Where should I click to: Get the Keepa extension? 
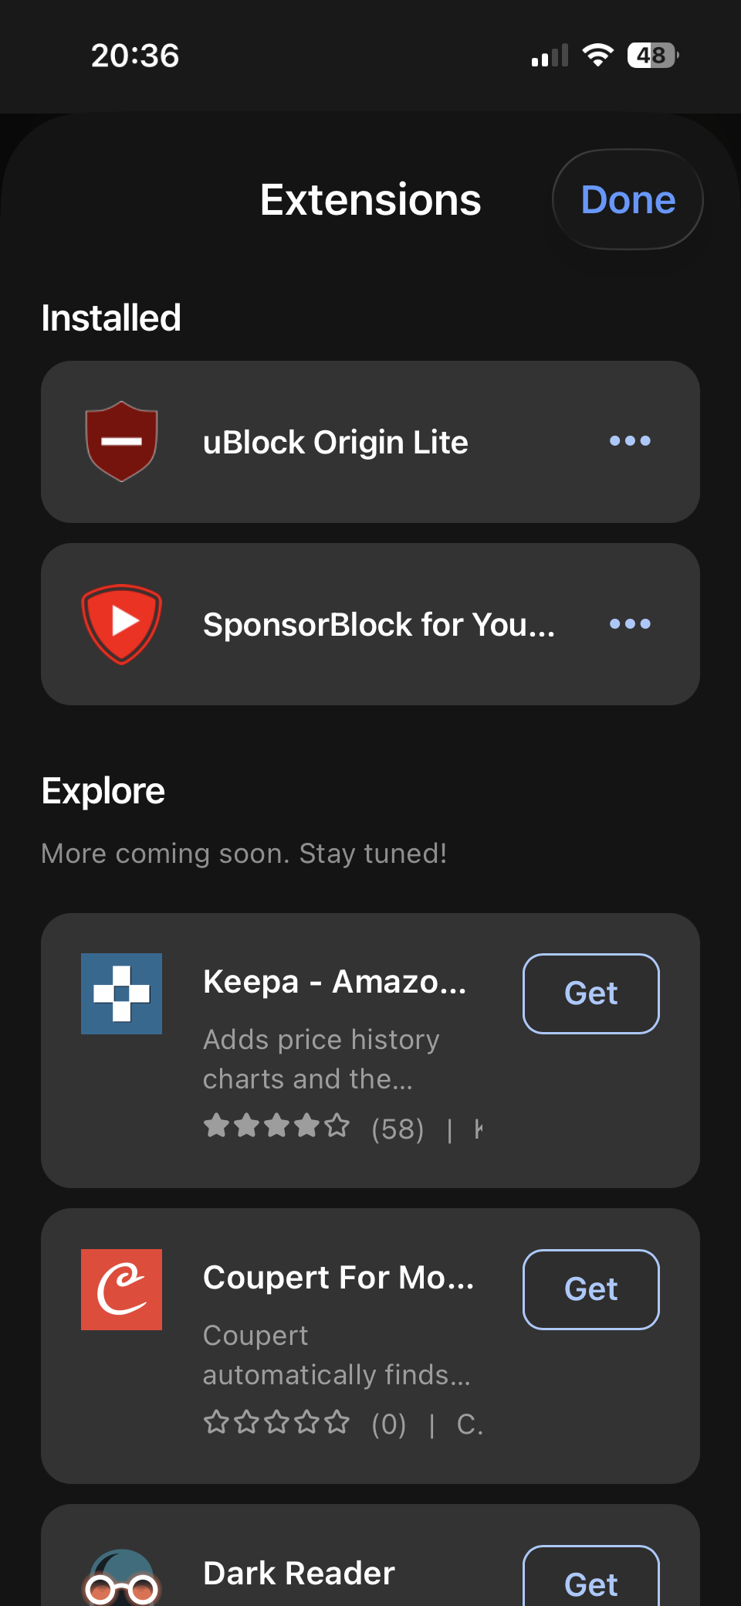pyautogui.click(x=591, y=993)
